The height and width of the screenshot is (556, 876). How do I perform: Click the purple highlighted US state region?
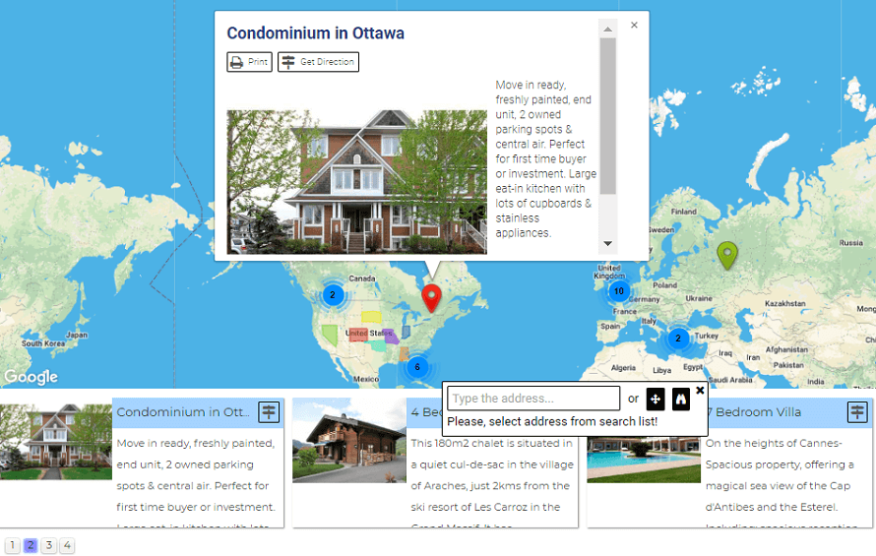(391, 337)
